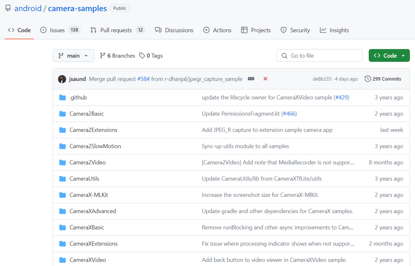Open the Insights tab
This screenshot has height=266, width=415.
click(x=334, y=30)
